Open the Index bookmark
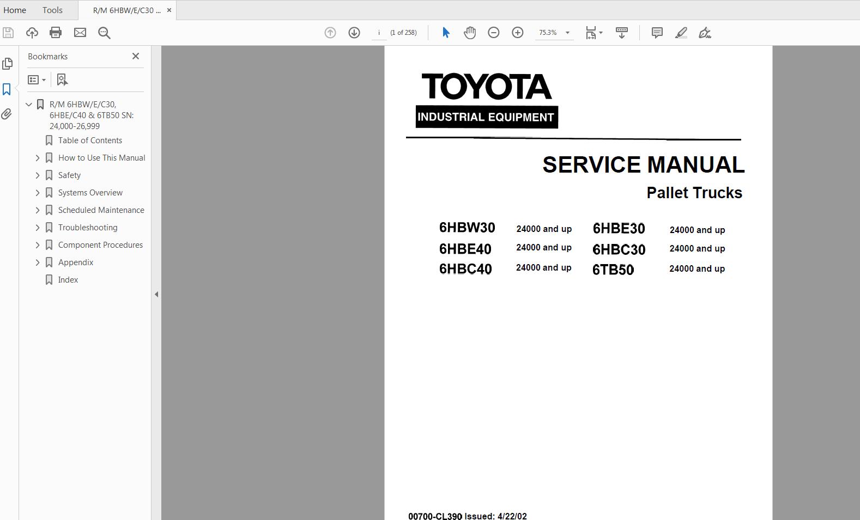 [68, 280]
